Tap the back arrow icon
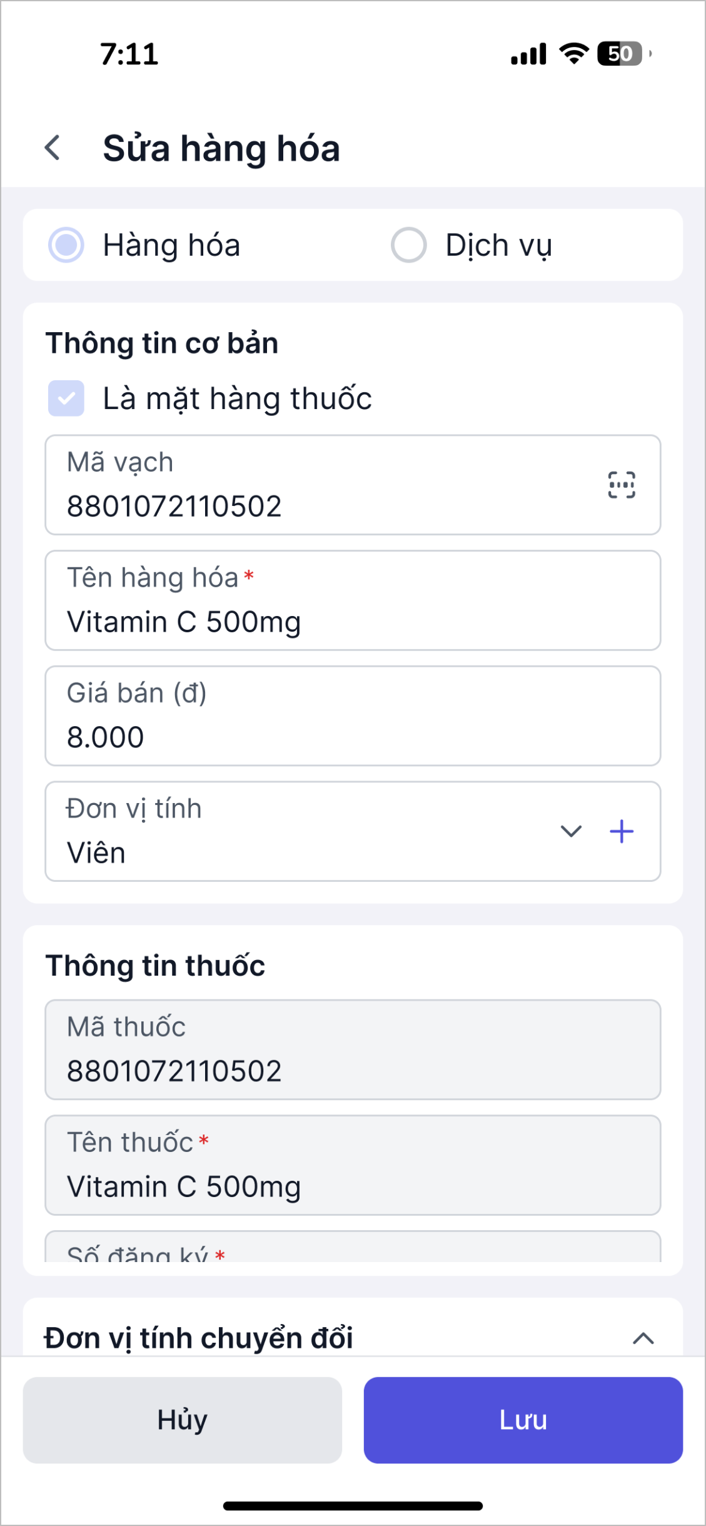This screenshot has width=706, height=1526. pyautogui.click(x=53, y=148)
